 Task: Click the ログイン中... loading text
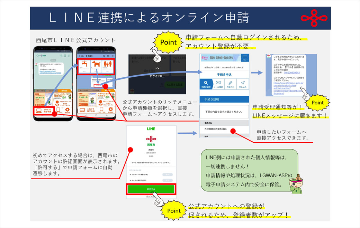(x=157, y=76)
